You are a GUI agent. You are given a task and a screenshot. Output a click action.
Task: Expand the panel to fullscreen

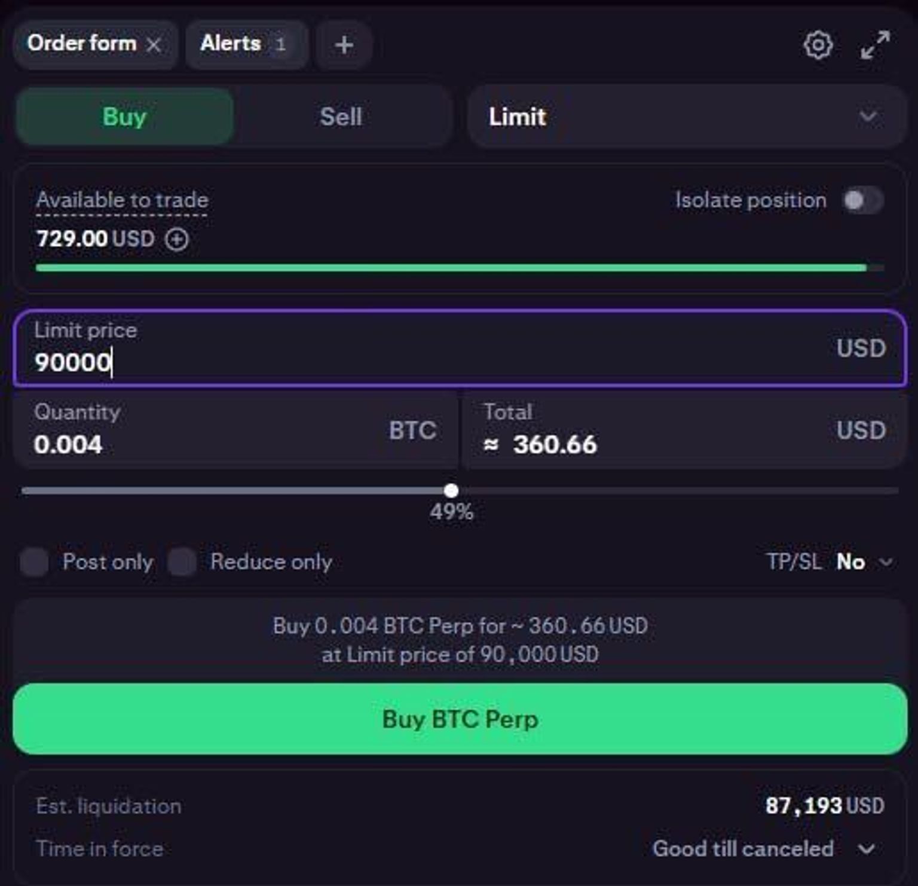(875, 45)
